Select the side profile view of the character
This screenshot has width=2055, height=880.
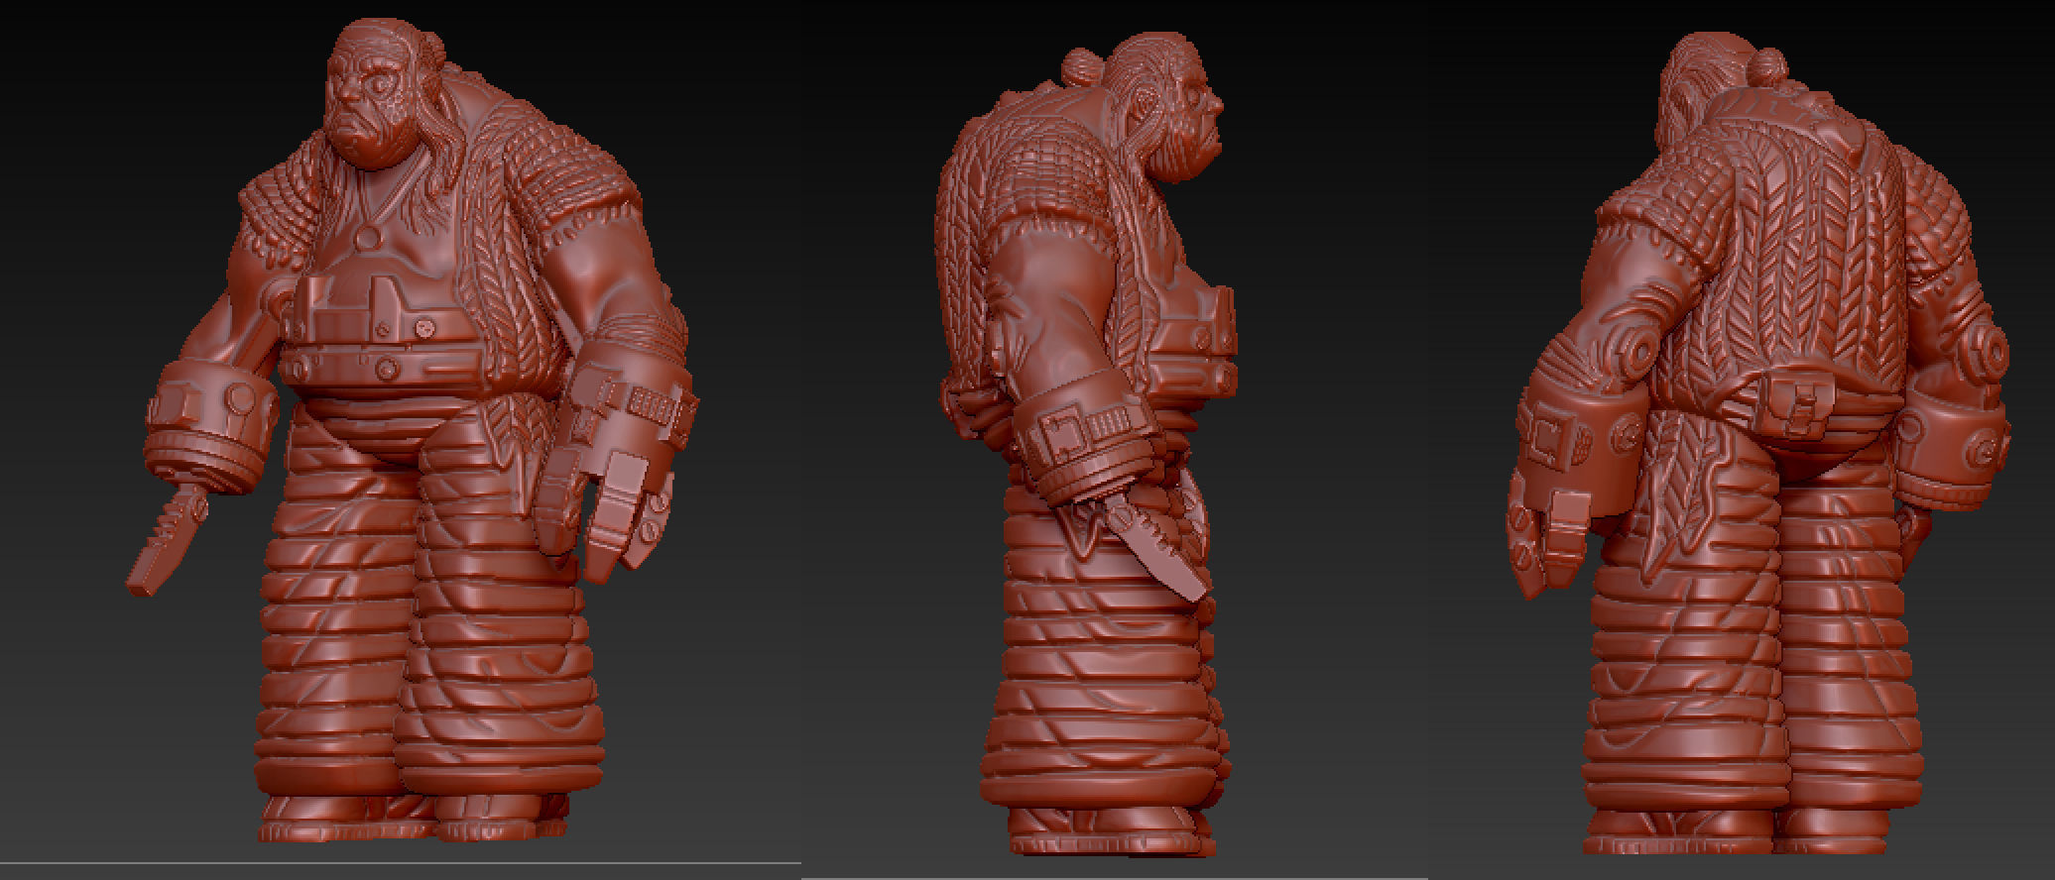point(1089,446)
